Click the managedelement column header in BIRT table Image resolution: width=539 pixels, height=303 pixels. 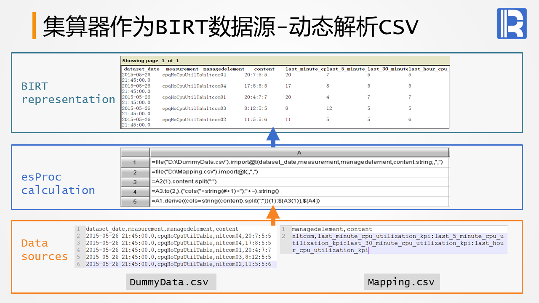(x=224, y=69)
